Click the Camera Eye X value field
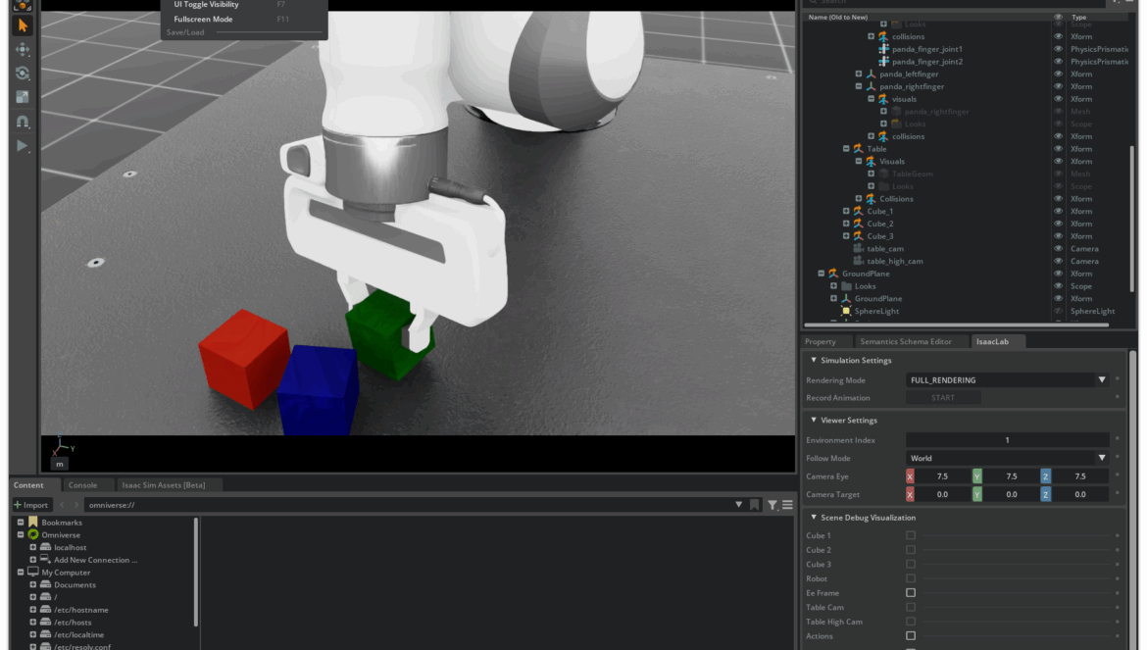1147x650 pixels. tap(942, 476)
